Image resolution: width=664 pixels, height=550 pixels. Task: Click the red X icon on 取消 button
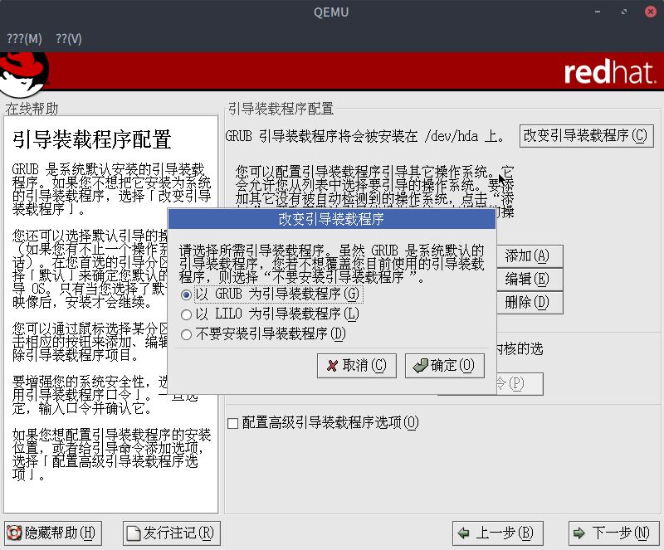click(x=333, y=366)
